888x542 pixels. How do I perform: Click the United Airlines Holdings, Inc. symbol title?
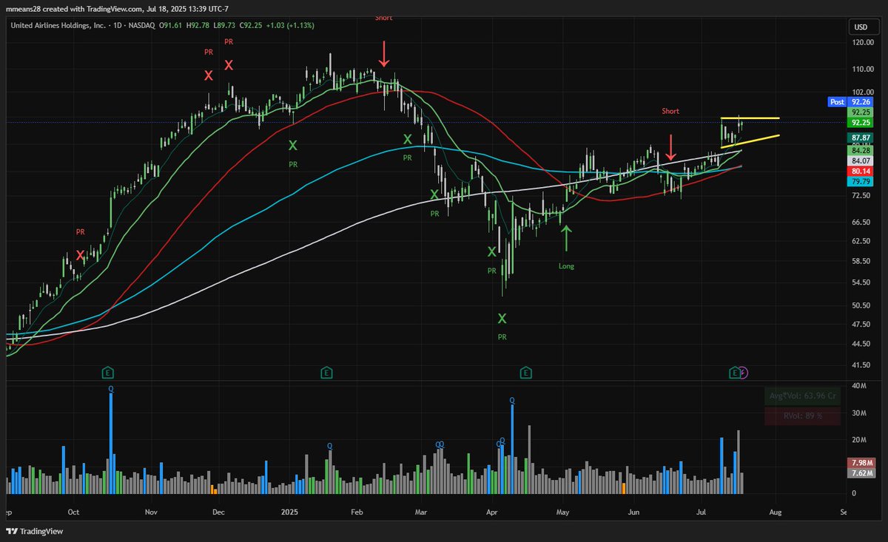58,27
